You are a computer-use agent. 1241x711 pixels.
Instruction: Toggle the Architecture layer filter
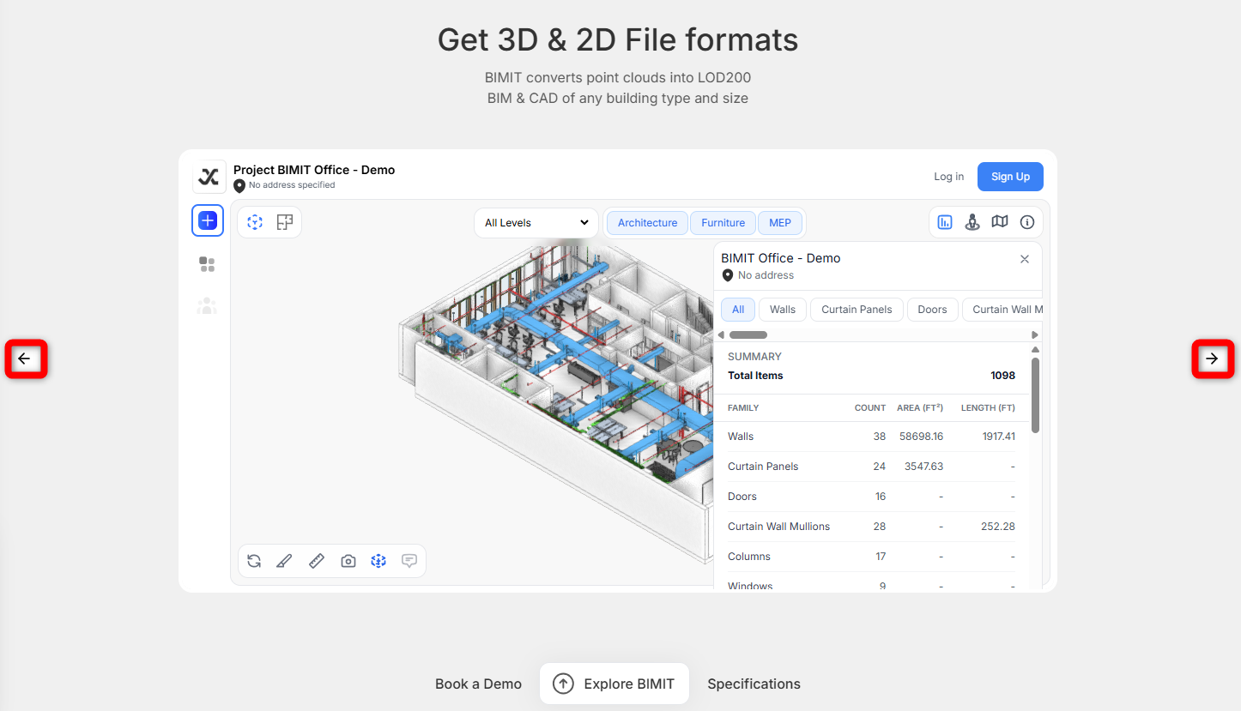pyautogui.click(x=647, y=223)
